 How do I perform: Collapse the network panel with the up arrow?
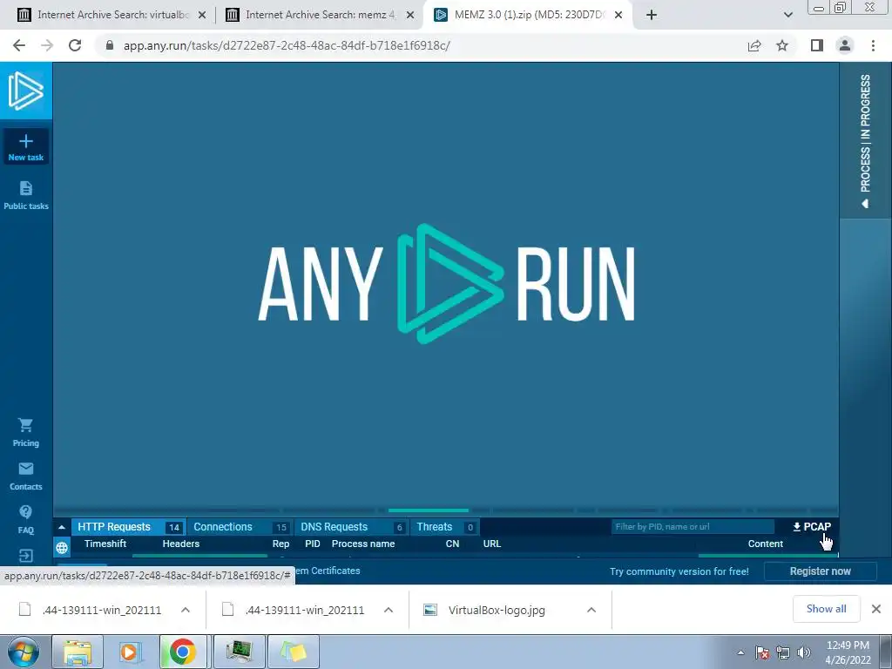tap(62, 527)
